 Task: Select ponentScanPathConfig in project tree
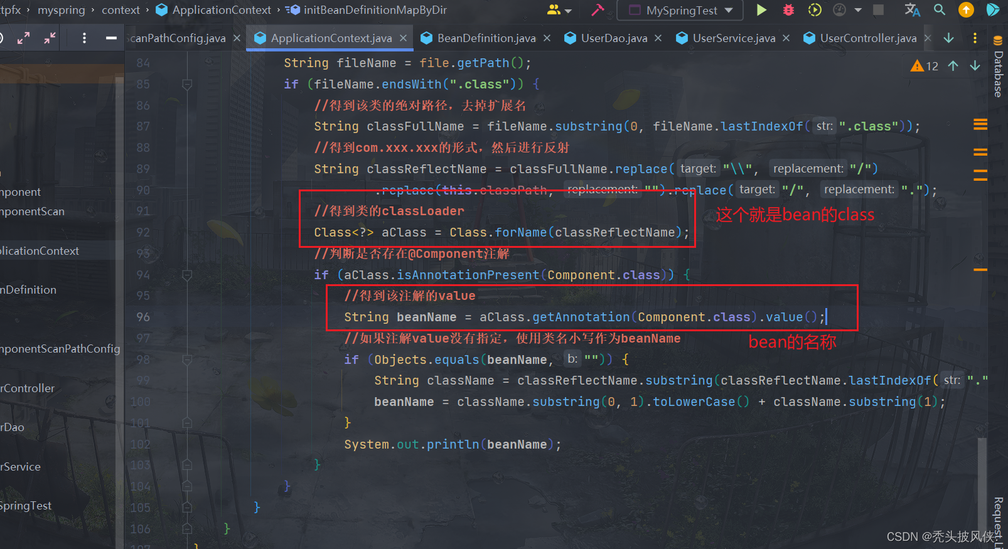tap(60, 349)
